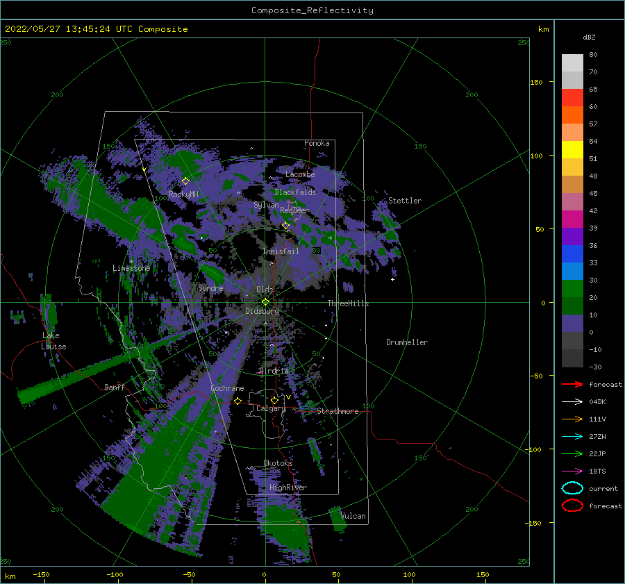
Task: Select the red 65 dBZ color swatch
Action: tap(572, 97)
